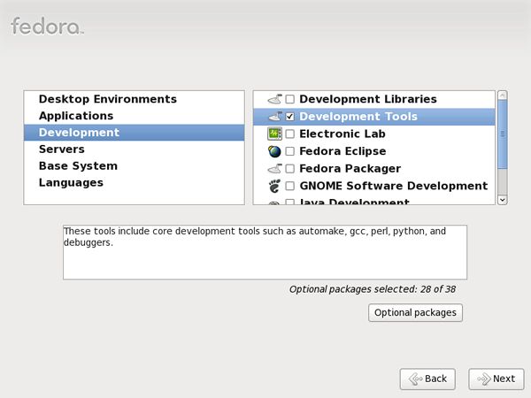531x398 pixels.
Task: Select the Applications category
Action: (x=135, y=116)
